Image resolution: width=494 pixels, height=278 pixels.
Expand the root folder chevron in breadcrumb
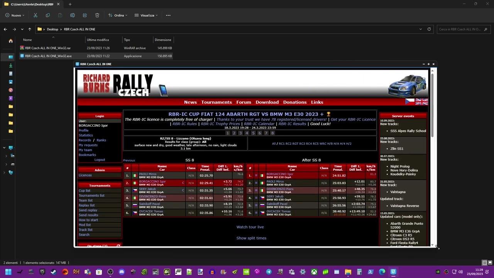point(44,29)
